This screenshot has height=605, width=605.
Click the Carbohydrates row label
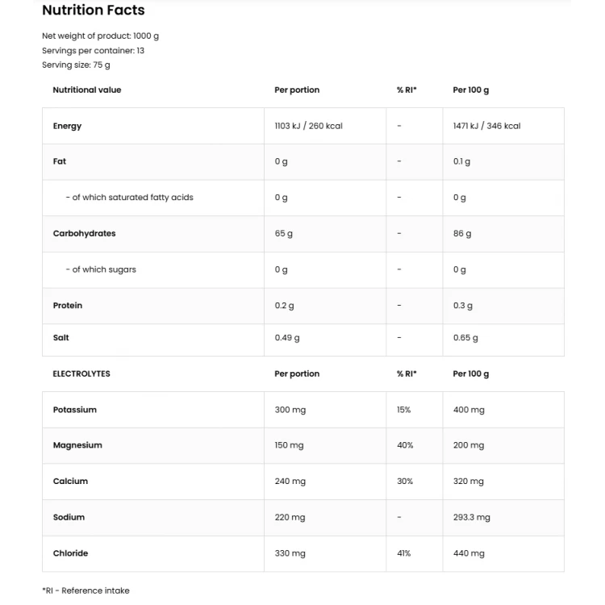coord(84,233)
